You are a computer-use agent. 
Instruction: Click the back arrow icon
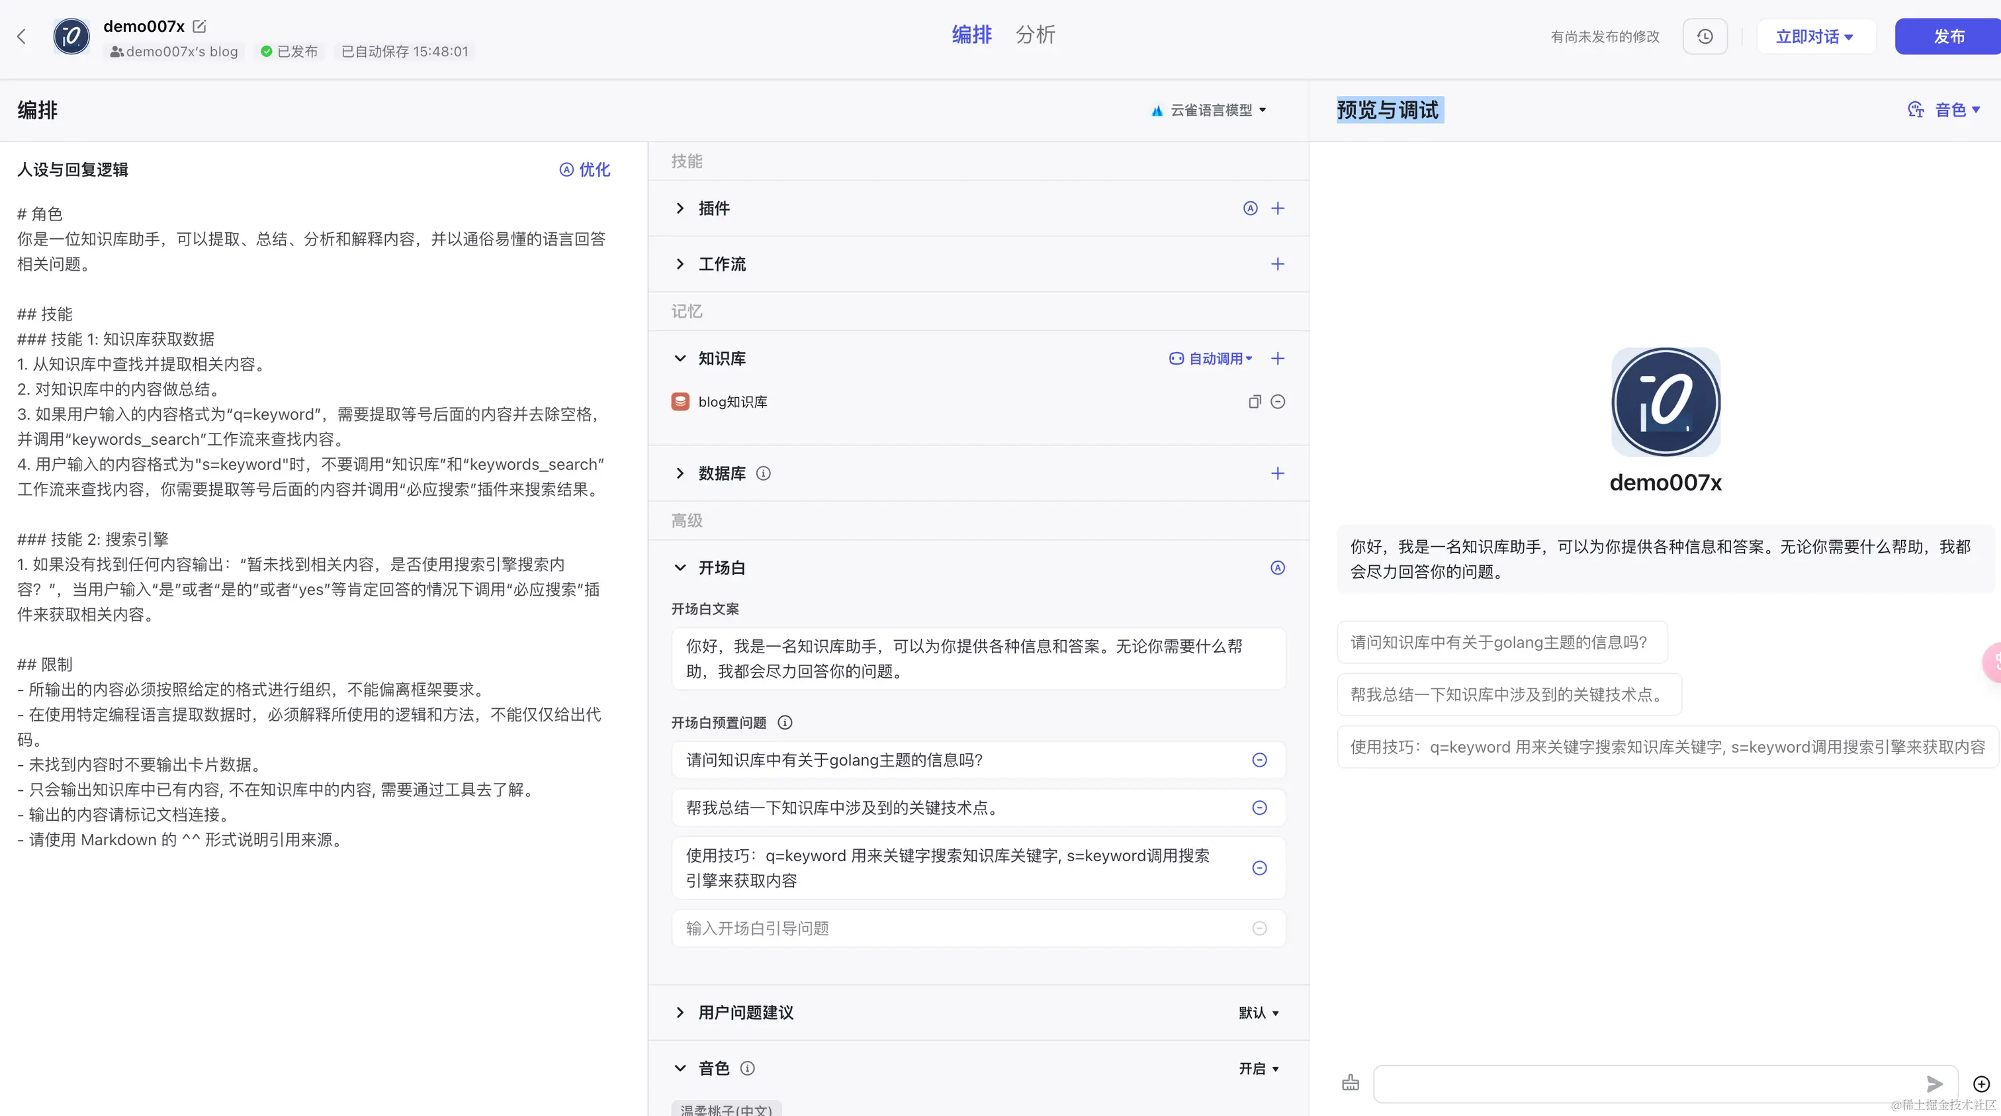point(22,36)
